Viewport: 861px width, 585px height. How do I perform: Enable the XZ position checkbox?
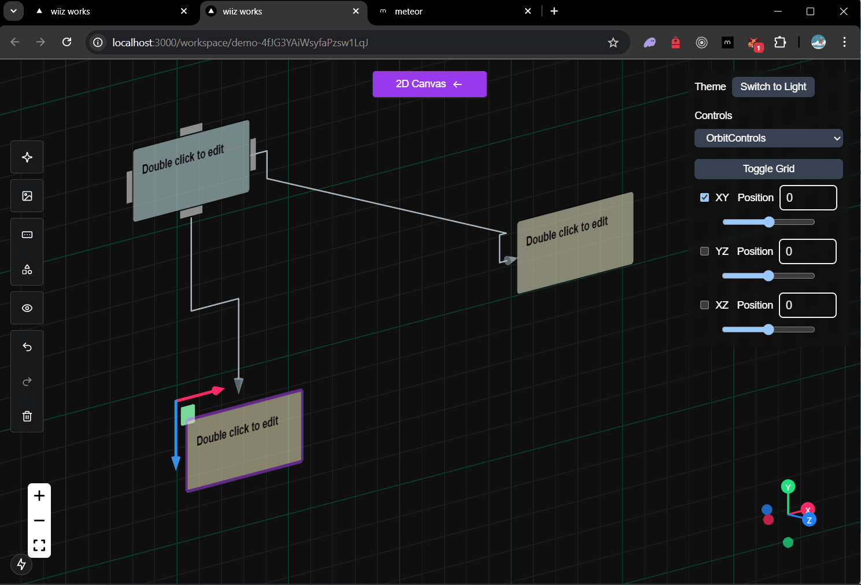(x=704, y=305)
